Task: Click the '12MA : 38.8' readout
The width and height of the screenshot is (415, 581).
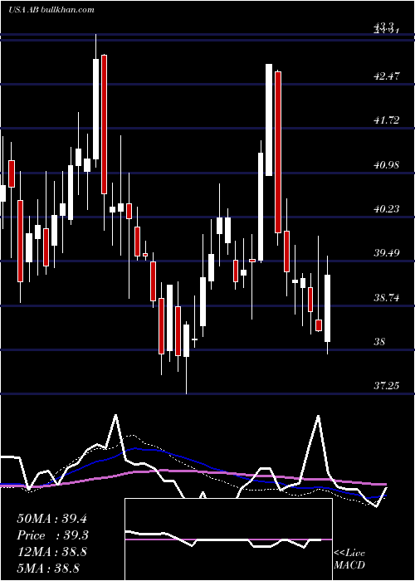Action: 51,552
